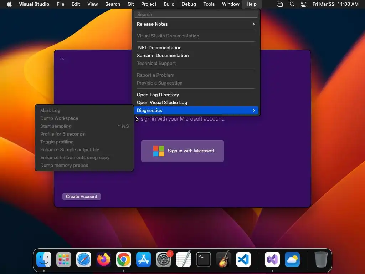Screen dimensions: 365x274
Task: Click Enhance Sample output file item
Action: click(x=84, y=149)
